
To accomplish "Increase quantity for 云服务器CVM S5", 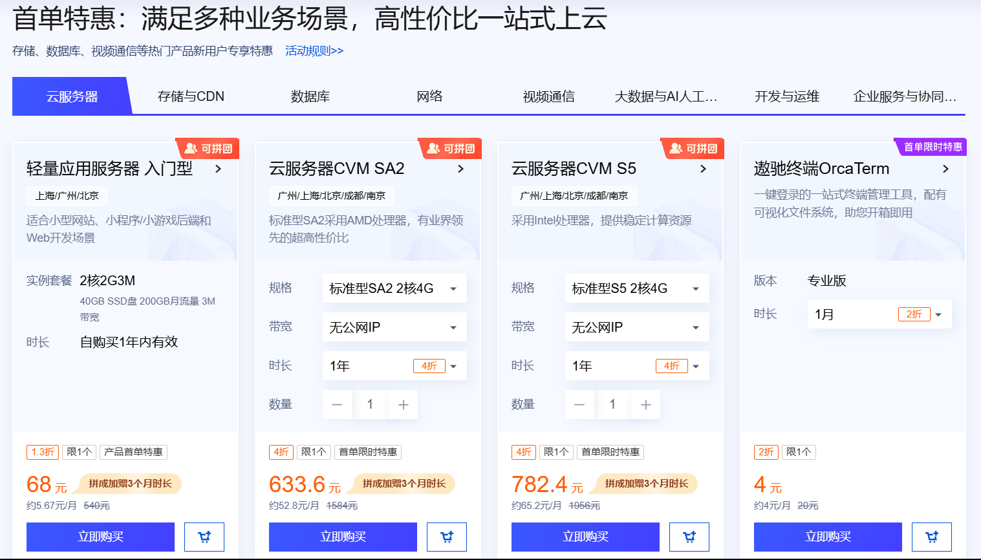I will pos(646,405).
